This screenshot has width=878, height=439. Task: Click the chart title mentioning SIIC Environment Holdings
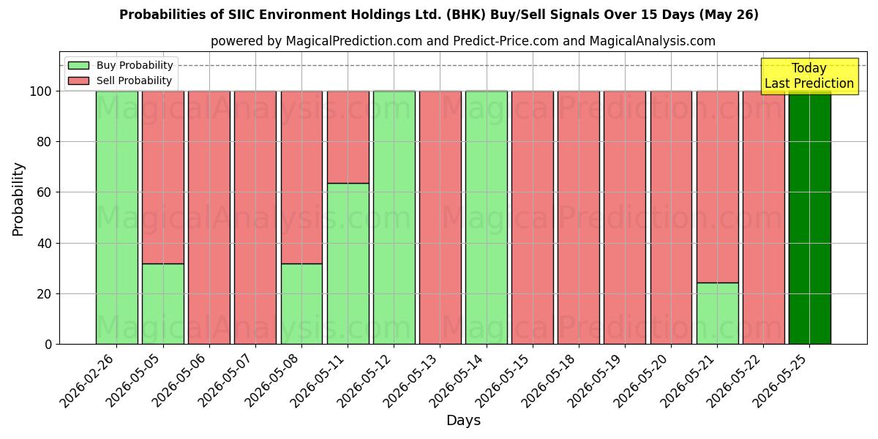click(439, 15)
